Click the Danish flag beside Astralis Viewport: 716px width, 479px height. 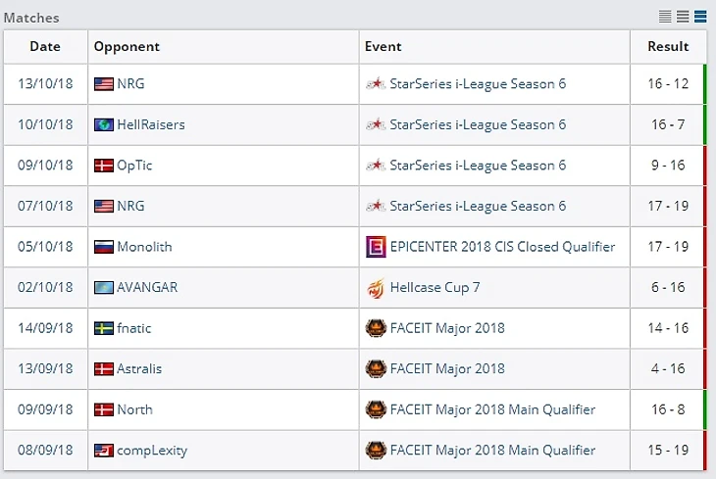pyautogui.click(x=104, y=369)
